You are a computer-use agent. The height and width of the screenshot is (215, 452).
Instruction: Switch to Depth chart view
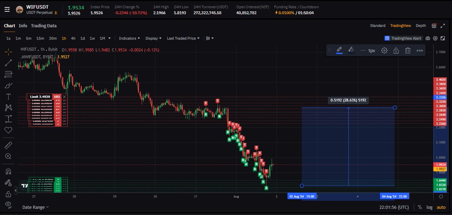pos(421,26)
